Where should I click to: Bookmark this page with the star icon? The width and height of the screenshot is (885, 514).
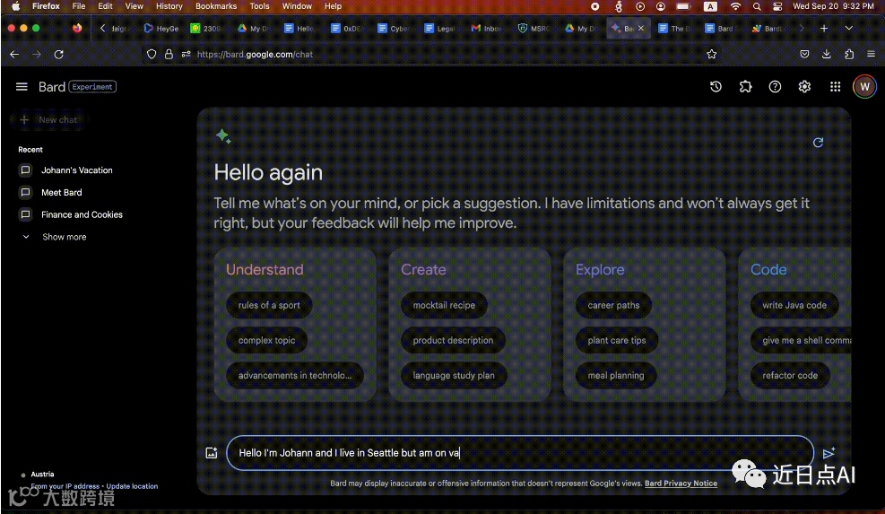[712, 54]
